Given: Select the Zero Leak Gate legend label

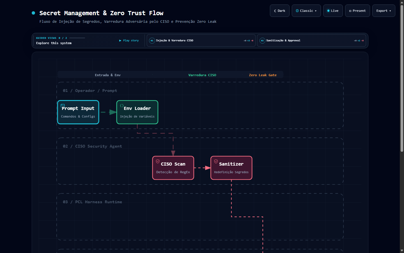Looking at the screenshot, I should [263, 75].
